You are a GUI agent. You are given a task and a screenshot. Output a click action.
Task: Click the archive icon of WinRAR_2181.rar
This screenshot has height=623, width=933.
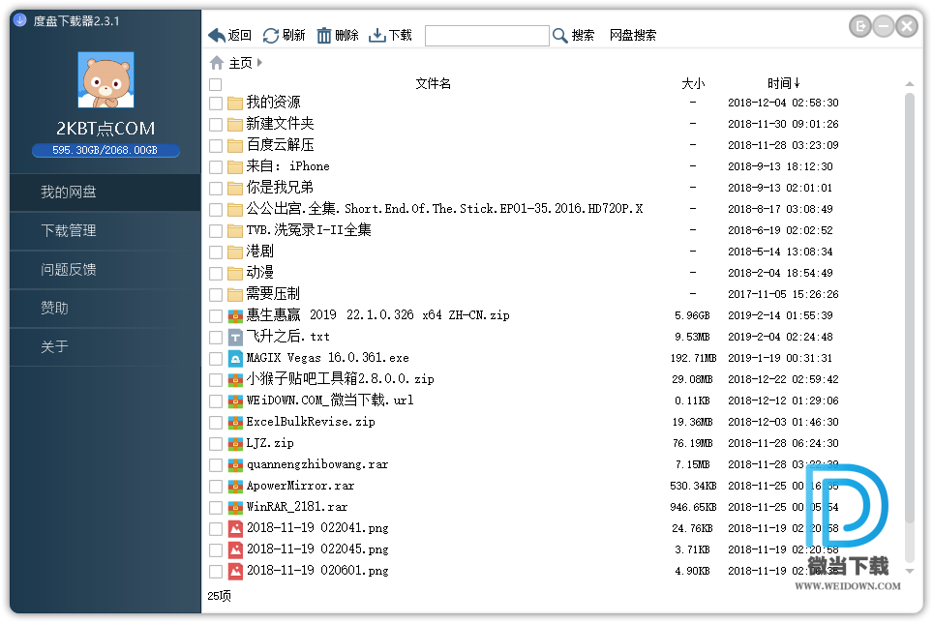tap(235, 508)
